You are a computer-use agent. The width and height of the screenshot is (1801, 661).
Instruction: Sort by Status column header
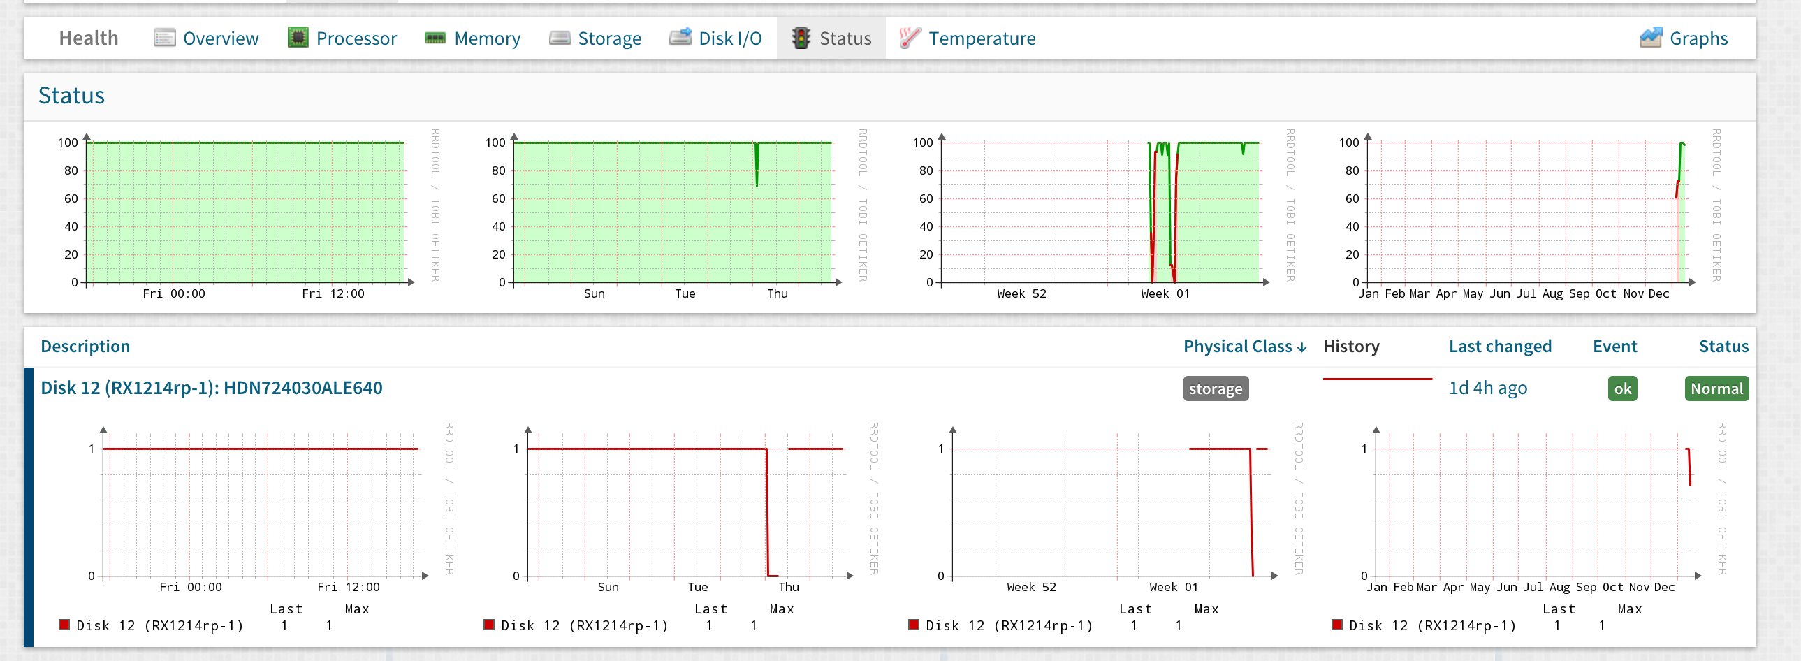pos(1723,347)
